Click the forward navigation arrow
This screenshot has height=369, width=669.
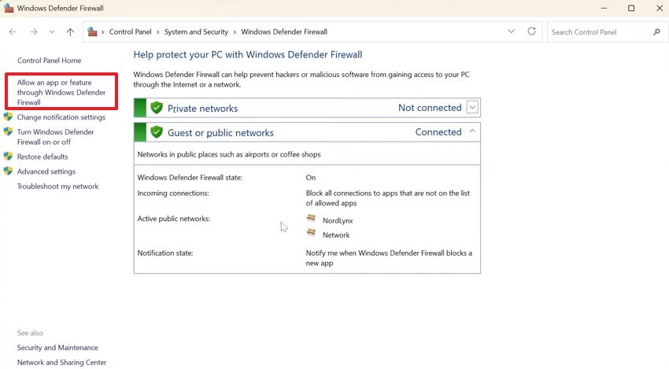(34, 32)
